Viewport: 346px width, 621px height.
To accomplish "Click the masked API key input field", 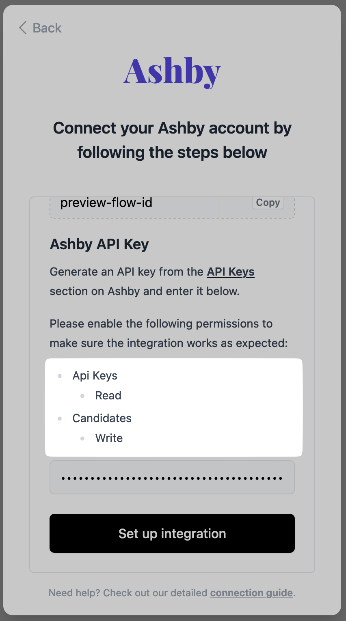I will [x=172, y=478].
